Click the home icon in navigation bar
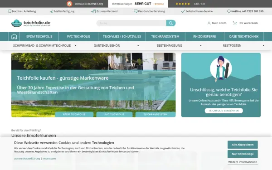 click(14, 36)
